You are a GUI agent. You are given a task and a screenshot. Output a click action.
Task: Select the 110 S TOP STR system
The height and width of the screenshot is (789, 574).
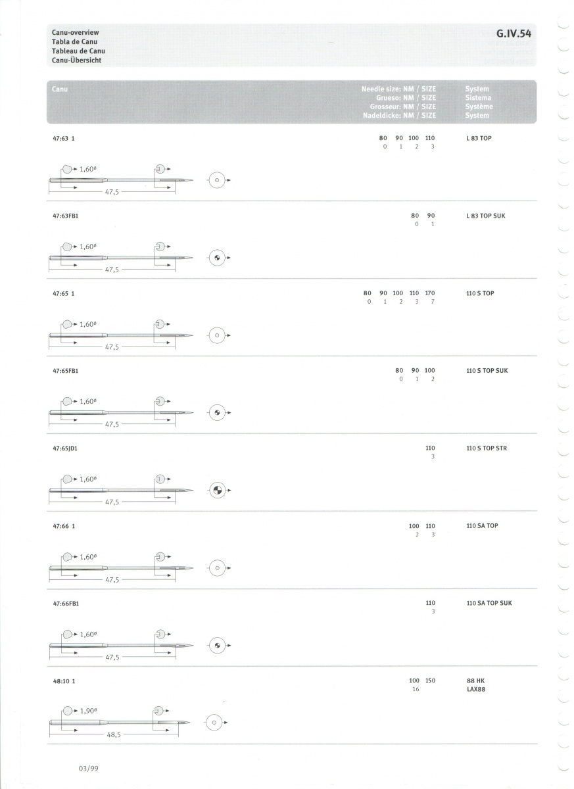coord(487,448)
